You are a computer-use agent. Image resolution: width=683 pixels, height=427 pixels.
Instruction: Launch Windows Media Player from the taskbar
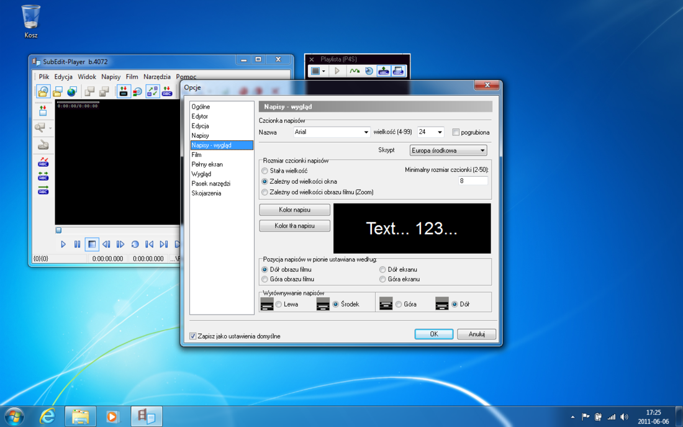point(112,416)
